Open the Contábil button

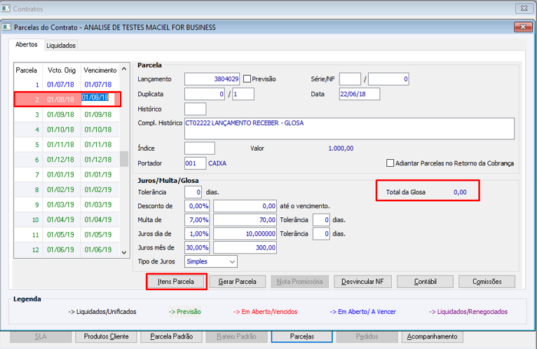click(425, 282)
